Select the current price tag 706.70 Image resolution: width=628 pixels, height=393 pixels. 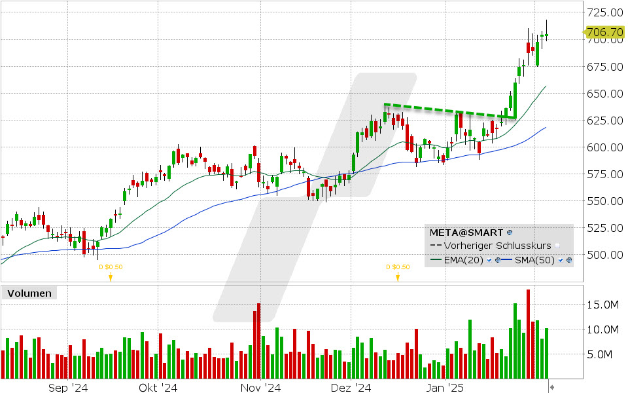click(604, 32)
